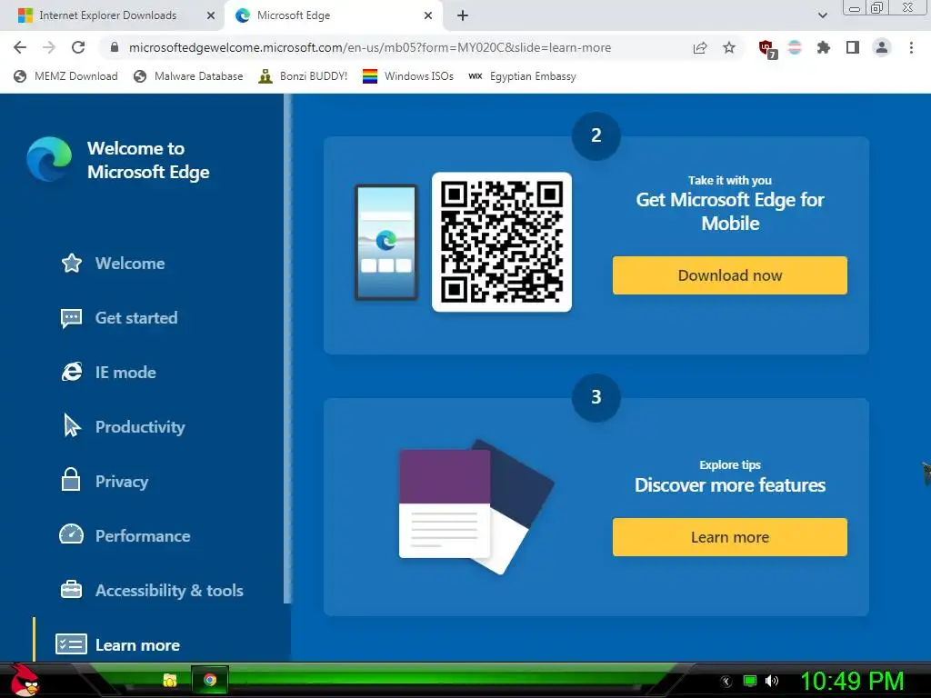This screenshot has height=698, width=931.
Task: Go to the Productivity section
Action: click(123, 427)
